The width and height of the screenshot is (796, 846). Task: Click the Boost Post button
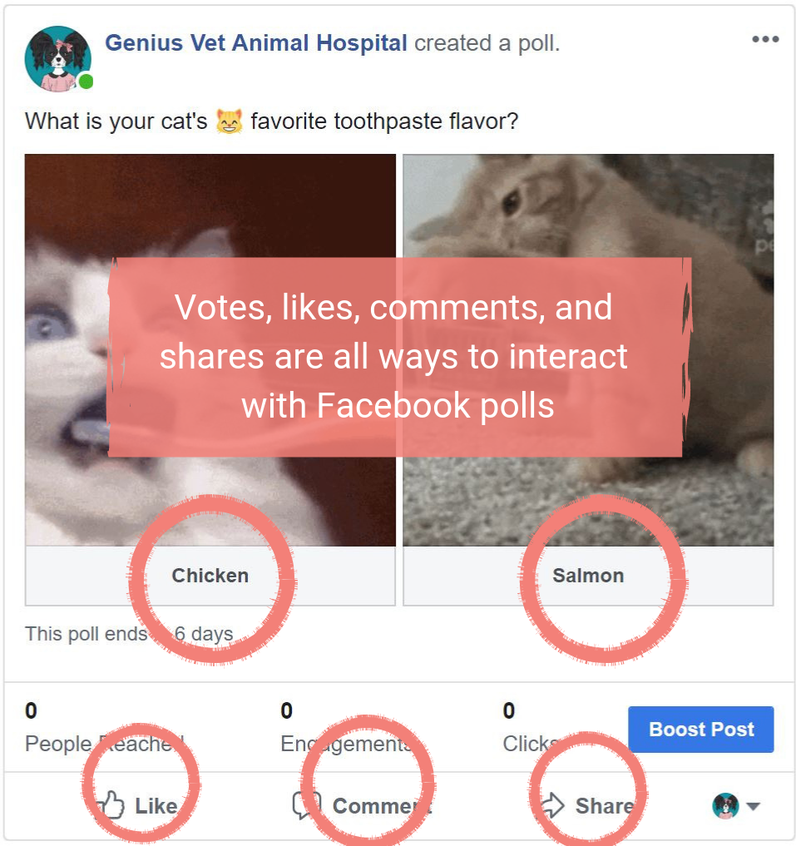click(x=700, y=729)
